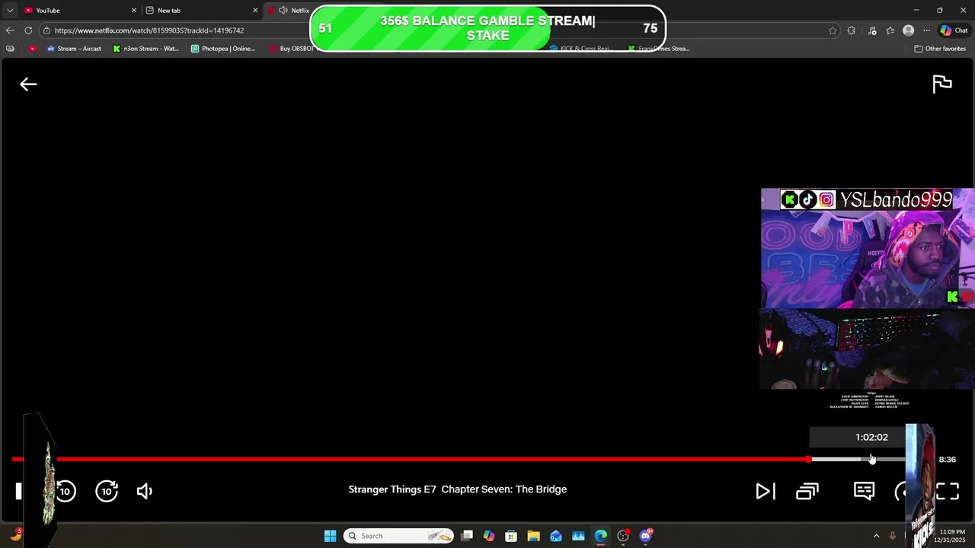The width and height of the screenshot is (975, 548).
Task: Open the Copilot Chat button
Action: (954, 30)
